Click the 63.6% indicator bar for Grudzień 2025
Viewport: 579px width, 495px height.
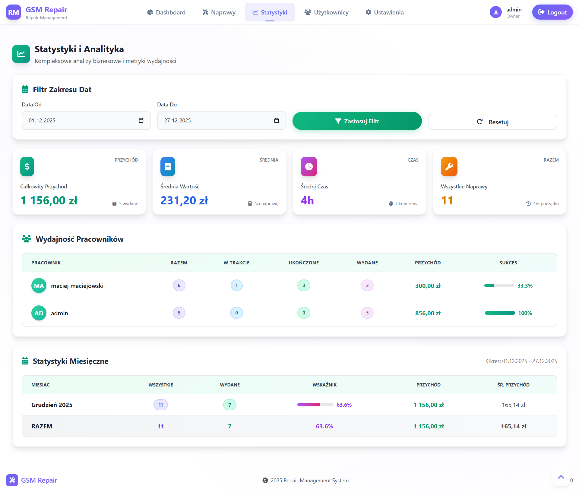[315, 405]
